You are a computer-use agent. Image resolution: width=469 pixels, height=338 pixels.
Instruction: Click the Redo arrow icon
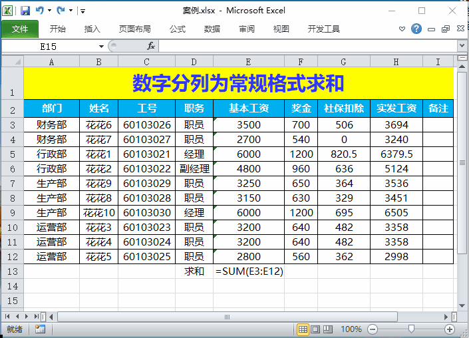(x=61, y=11)
